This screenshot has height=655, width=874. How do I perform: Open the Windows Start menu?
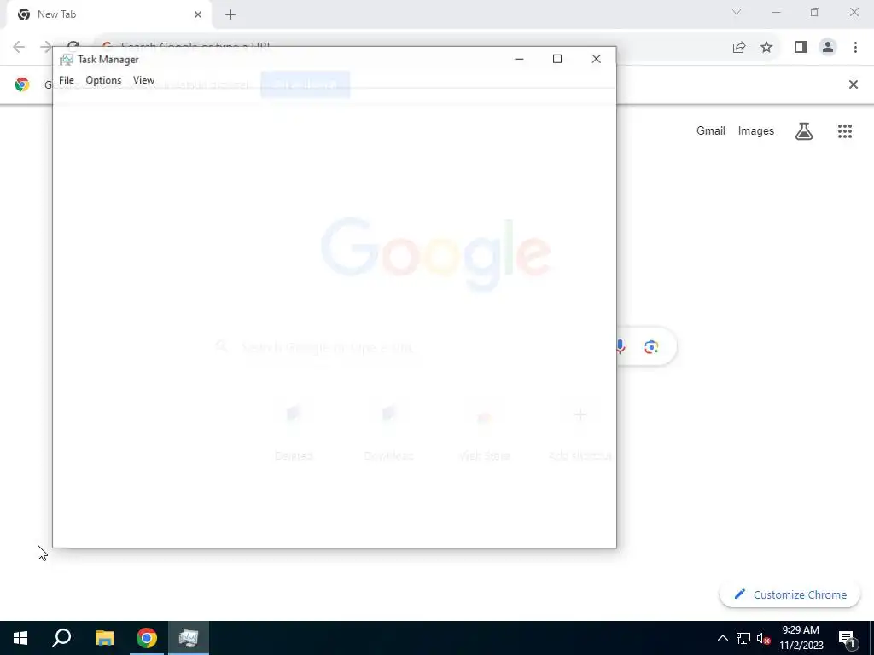click(x=20, y=638)
